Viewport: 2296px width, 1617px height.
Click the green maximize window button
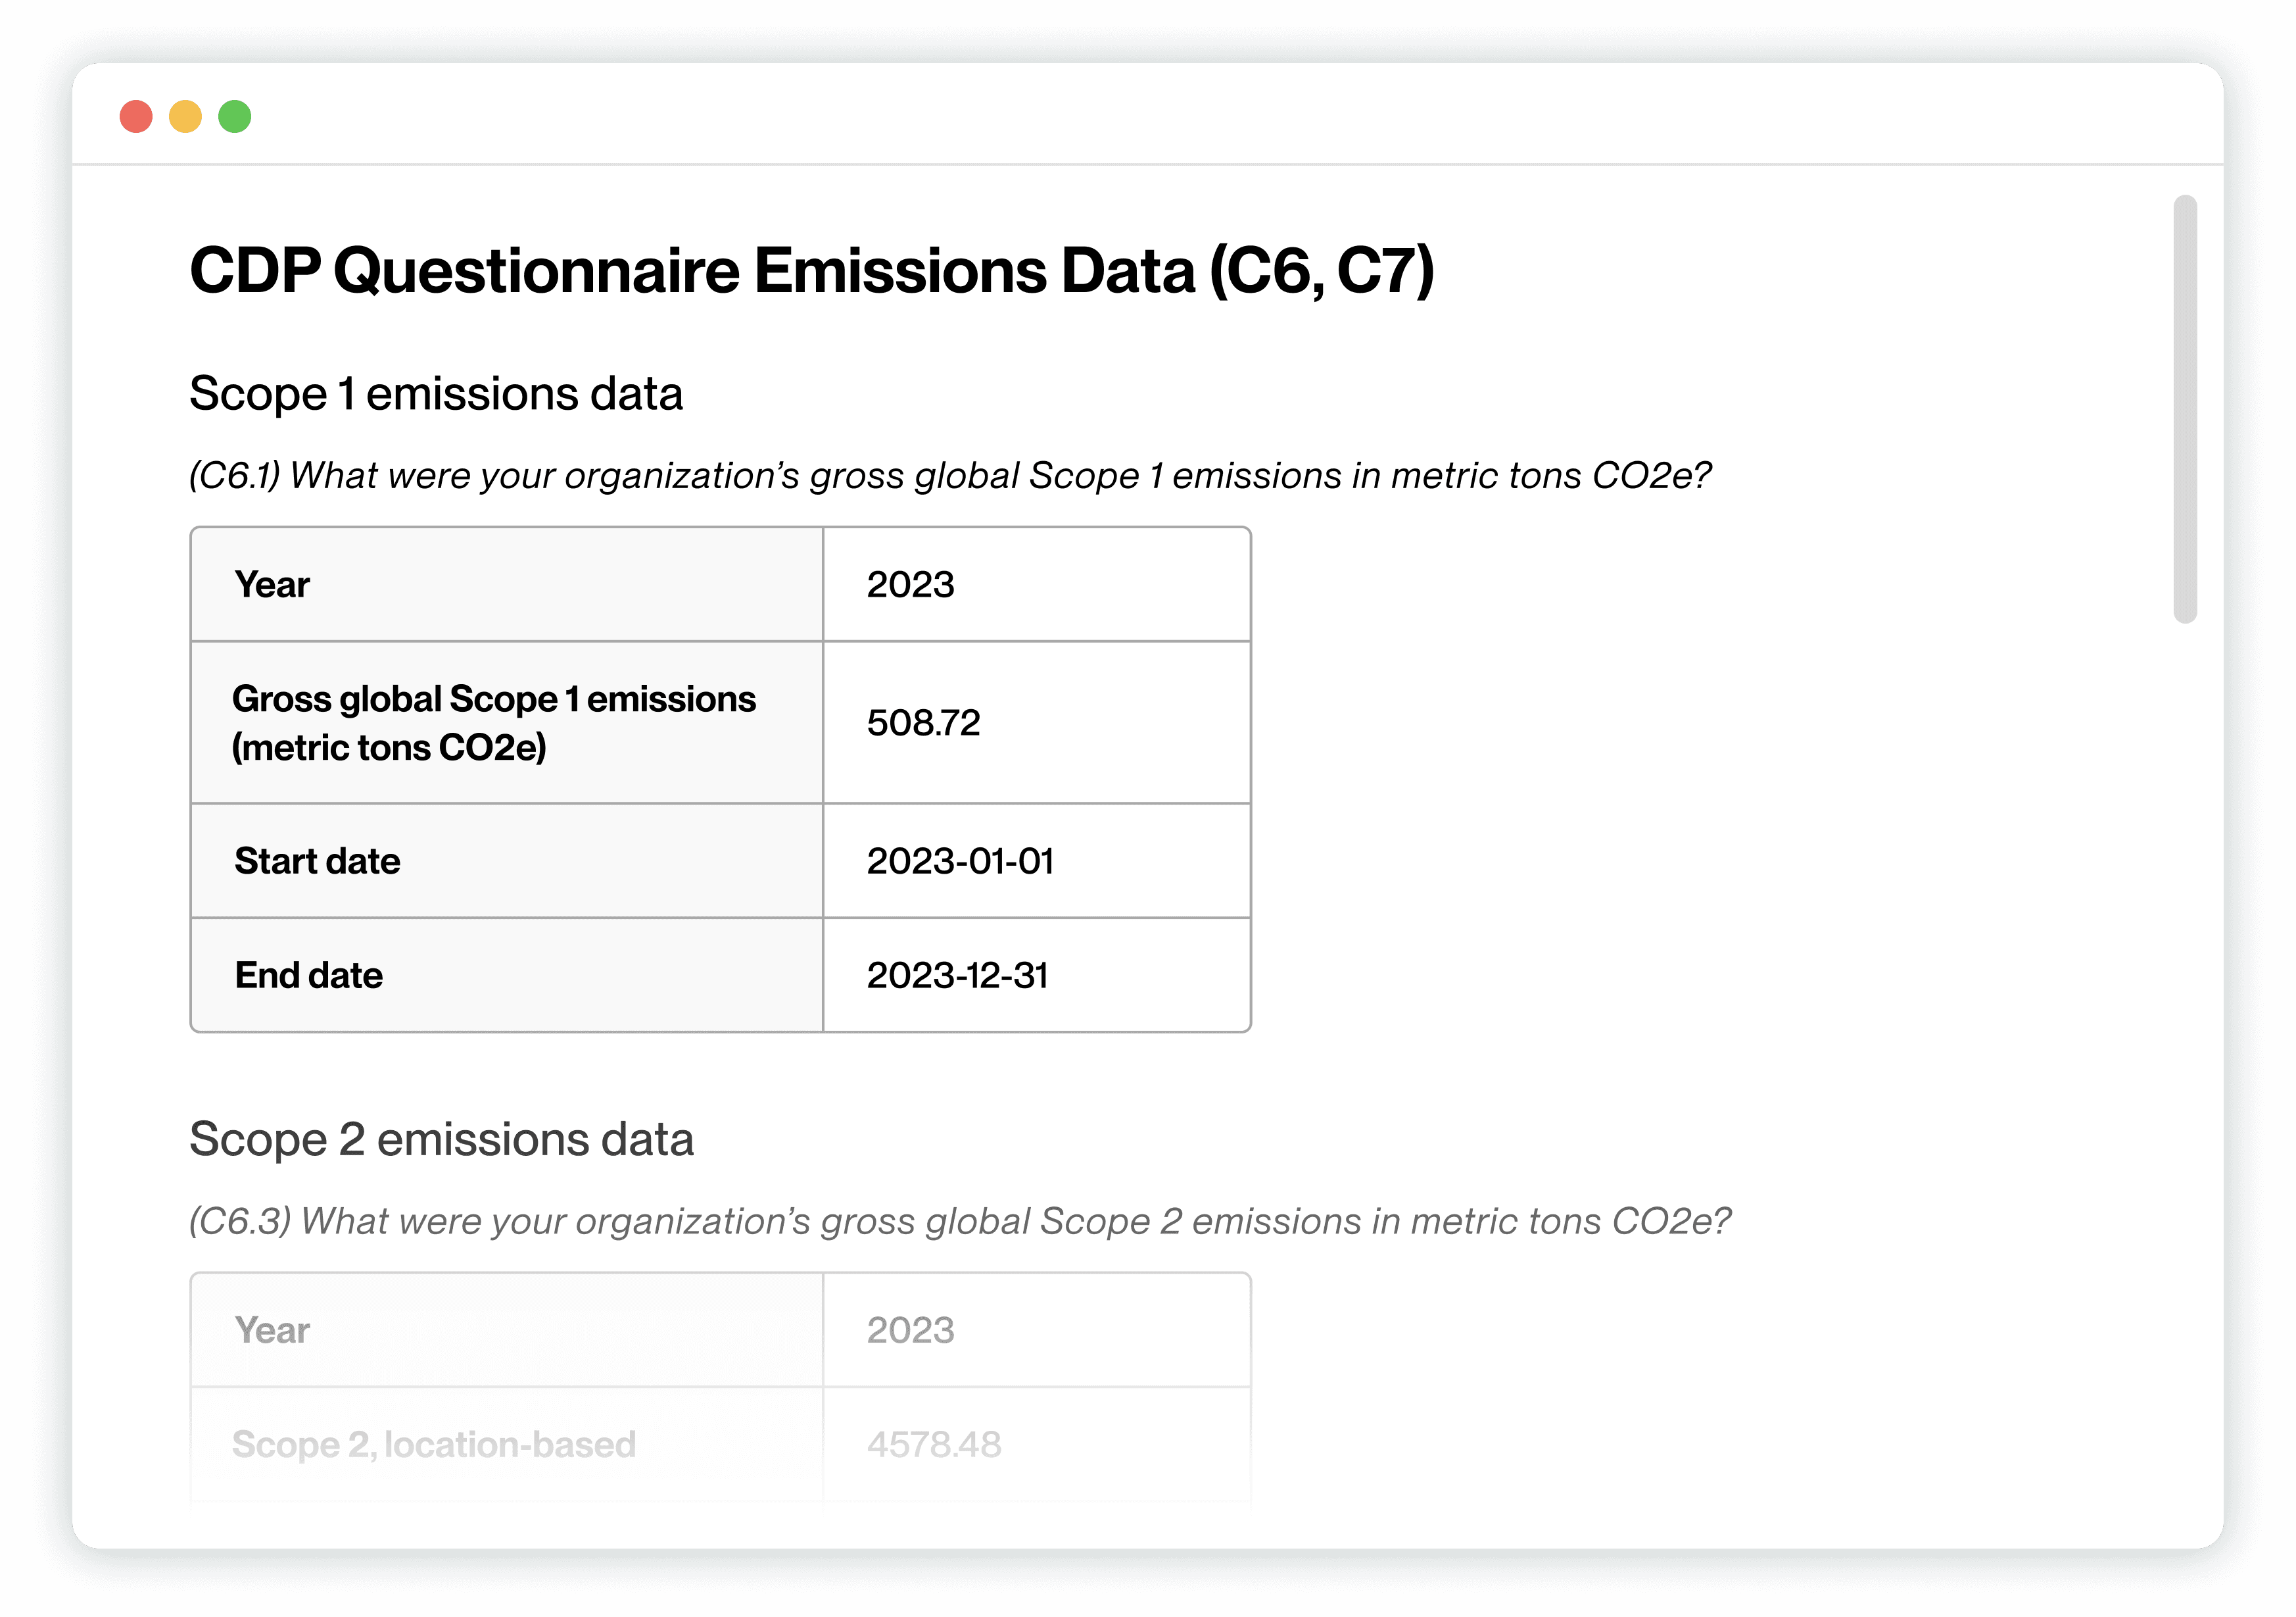tap(234, 116)
